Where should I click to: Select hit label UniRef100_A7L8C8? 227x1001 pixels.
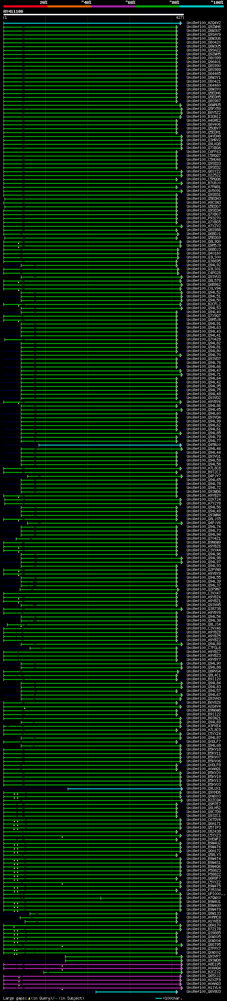[x=204, y=468]
